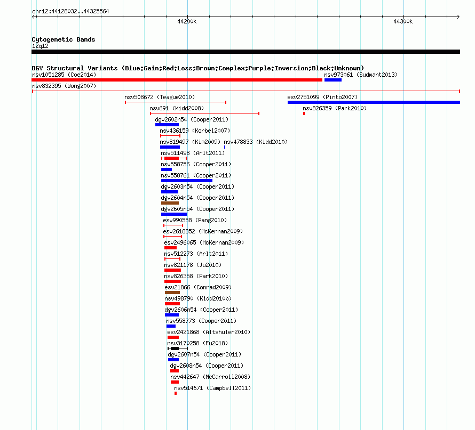Select the nsv973061 (Sudmant2013) blue gain bar
The width and height of the screenshot is (475, 430).
pyautogui.click(x=333, y=80)
